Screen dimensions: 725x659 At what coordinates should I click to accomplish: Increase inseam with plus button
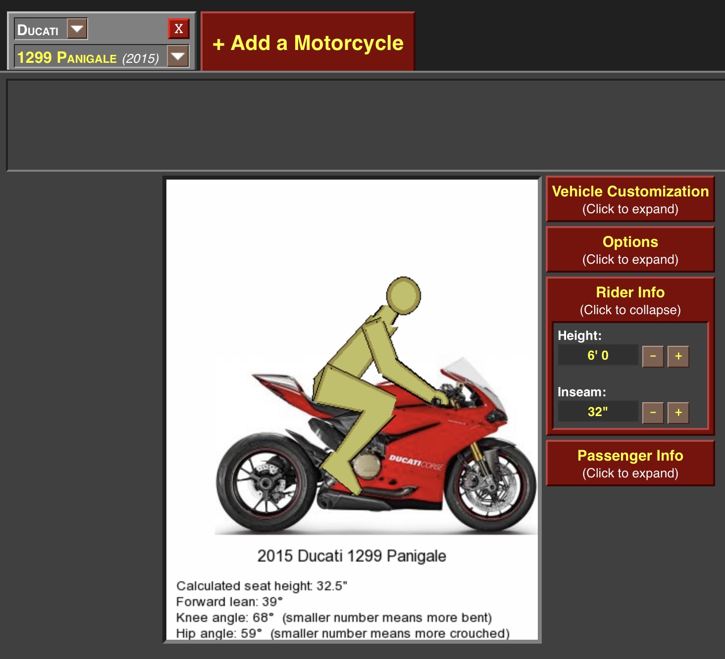pos(678,413)
